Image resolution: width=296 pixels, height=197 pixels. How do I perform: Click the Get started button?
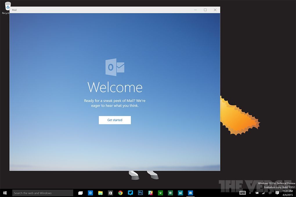click(x=115, y=120)
